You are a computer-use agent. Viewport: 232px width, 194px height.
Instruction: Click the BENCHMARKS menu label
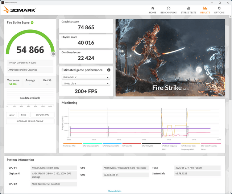coord(169,13)
